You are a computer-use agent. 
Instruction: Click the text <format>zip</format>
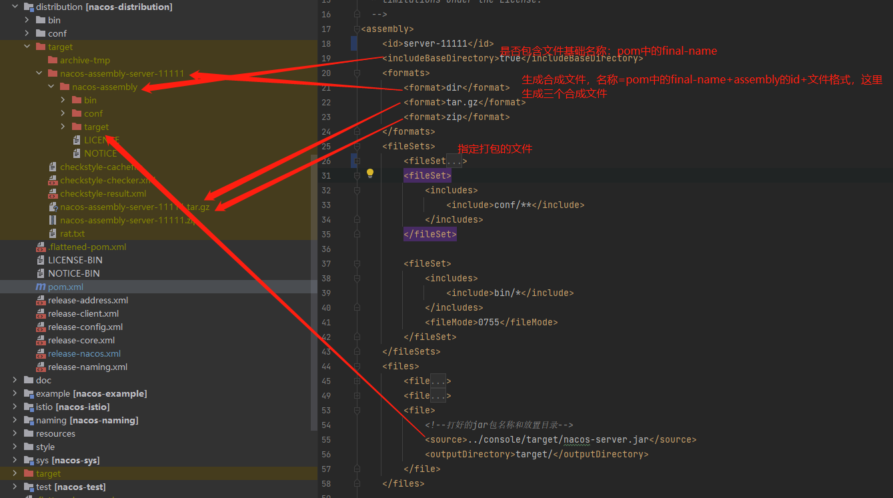[x=456, y=117]
